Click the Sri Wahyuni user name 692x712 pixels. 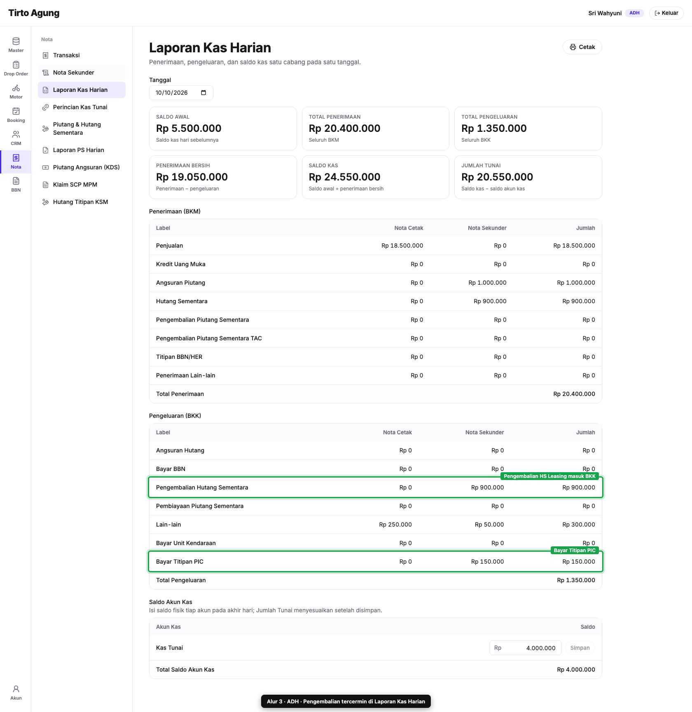pos(605,13)
